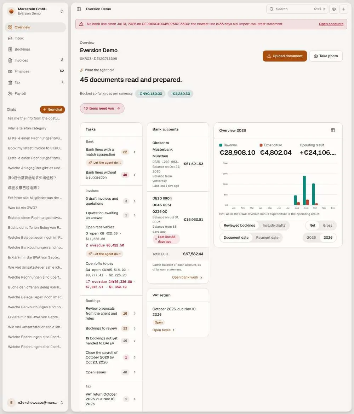Focus the Search field

coord(297,9)
